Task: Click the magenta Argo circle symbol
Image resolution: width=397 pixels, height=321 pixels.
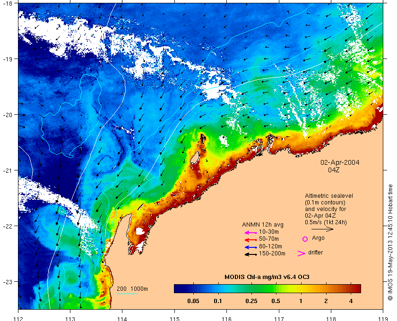Action: tap(305, 239)
